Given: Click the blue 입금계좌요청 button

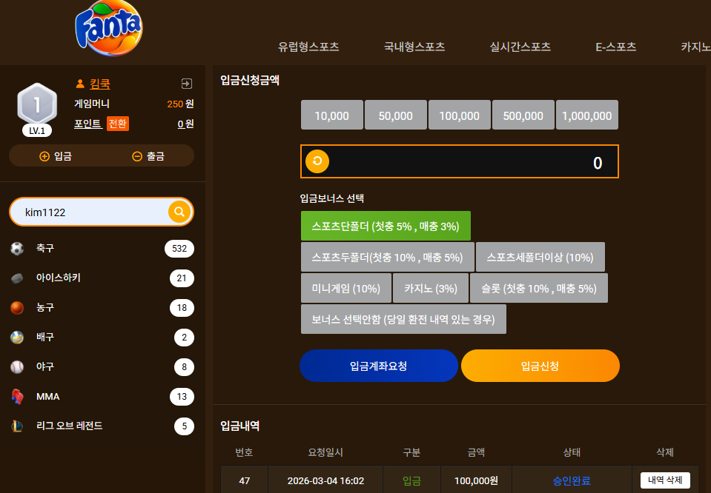Looking at the screenshot, I should pos(379,366).
